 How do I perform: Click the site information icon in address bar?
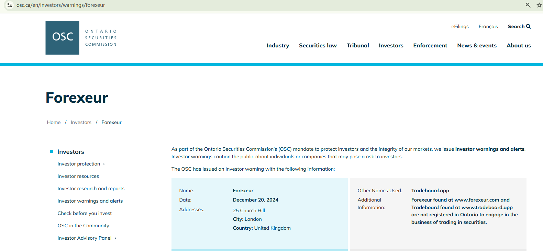pyautogui.click(x=10, y=5)
